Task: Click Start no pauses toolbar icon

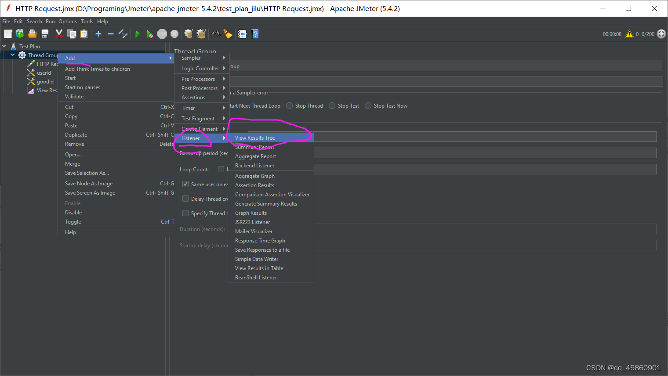Action: click(149, 34)
